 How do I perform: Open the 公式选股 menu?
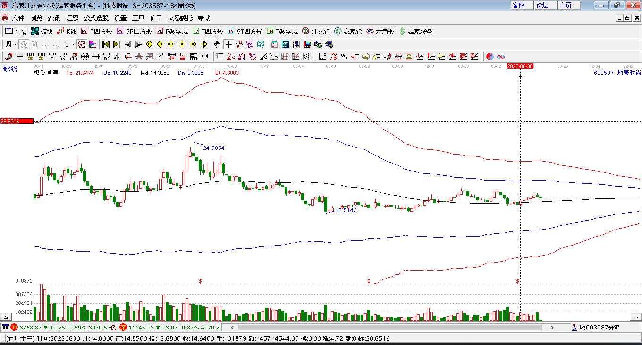96,18
